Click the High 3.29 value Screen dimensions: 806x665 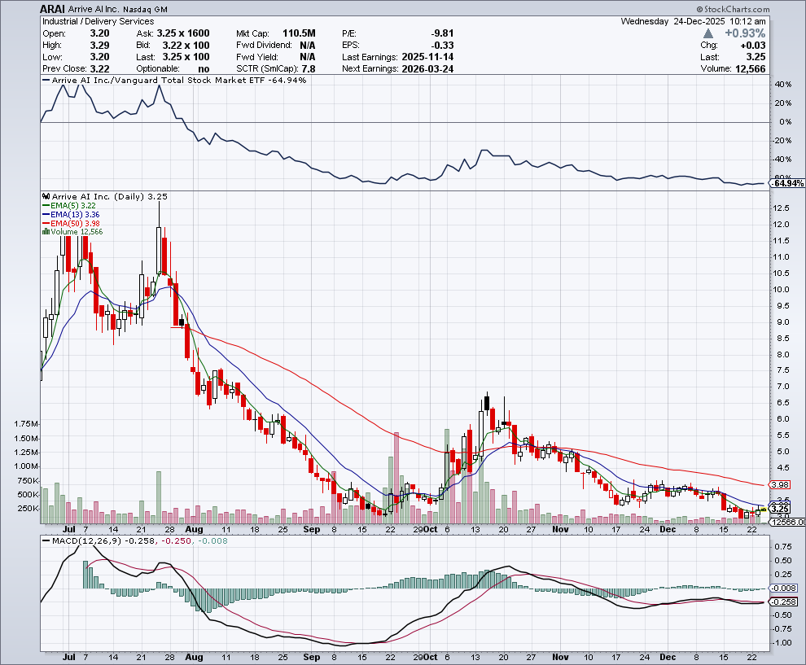(99, 46)
